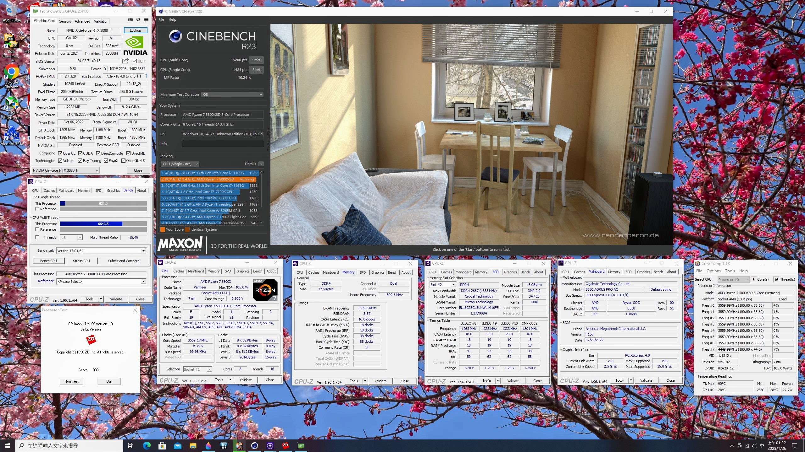Click the CPU Single Thread score bar
This screenshot has height=452, width=805.
tap(103, 203)
